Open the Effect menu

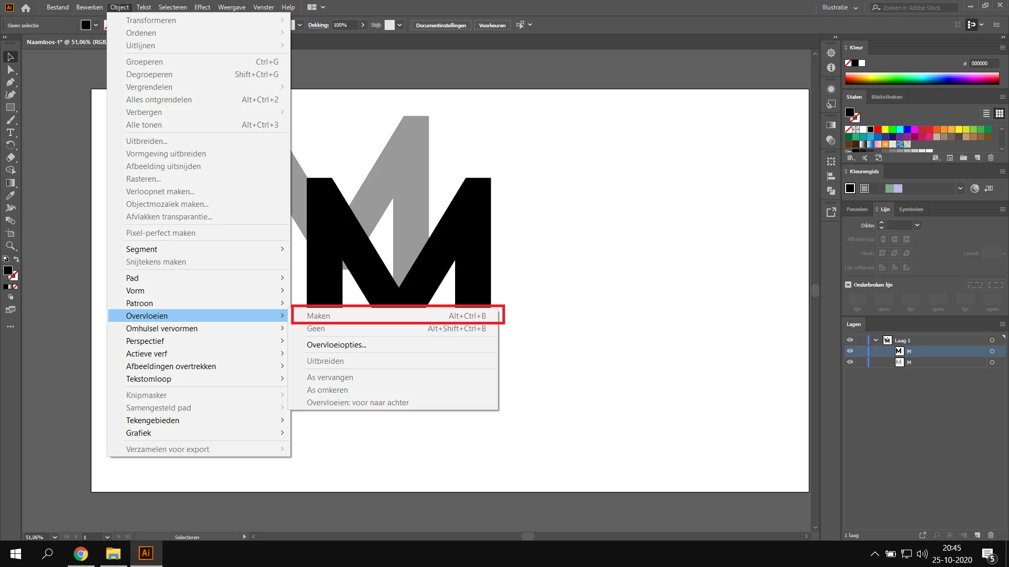[202, 7]
